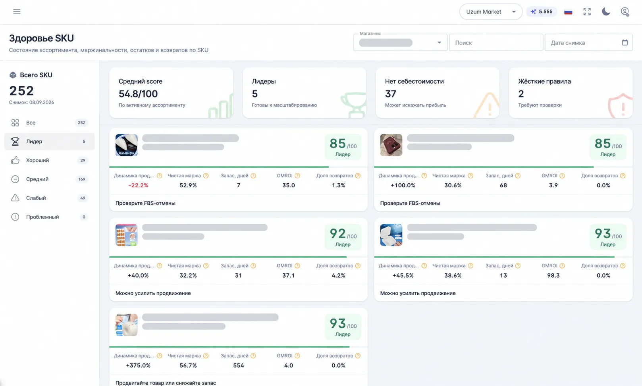Click help icon beside Запас, дней 68

click(518, 176)
